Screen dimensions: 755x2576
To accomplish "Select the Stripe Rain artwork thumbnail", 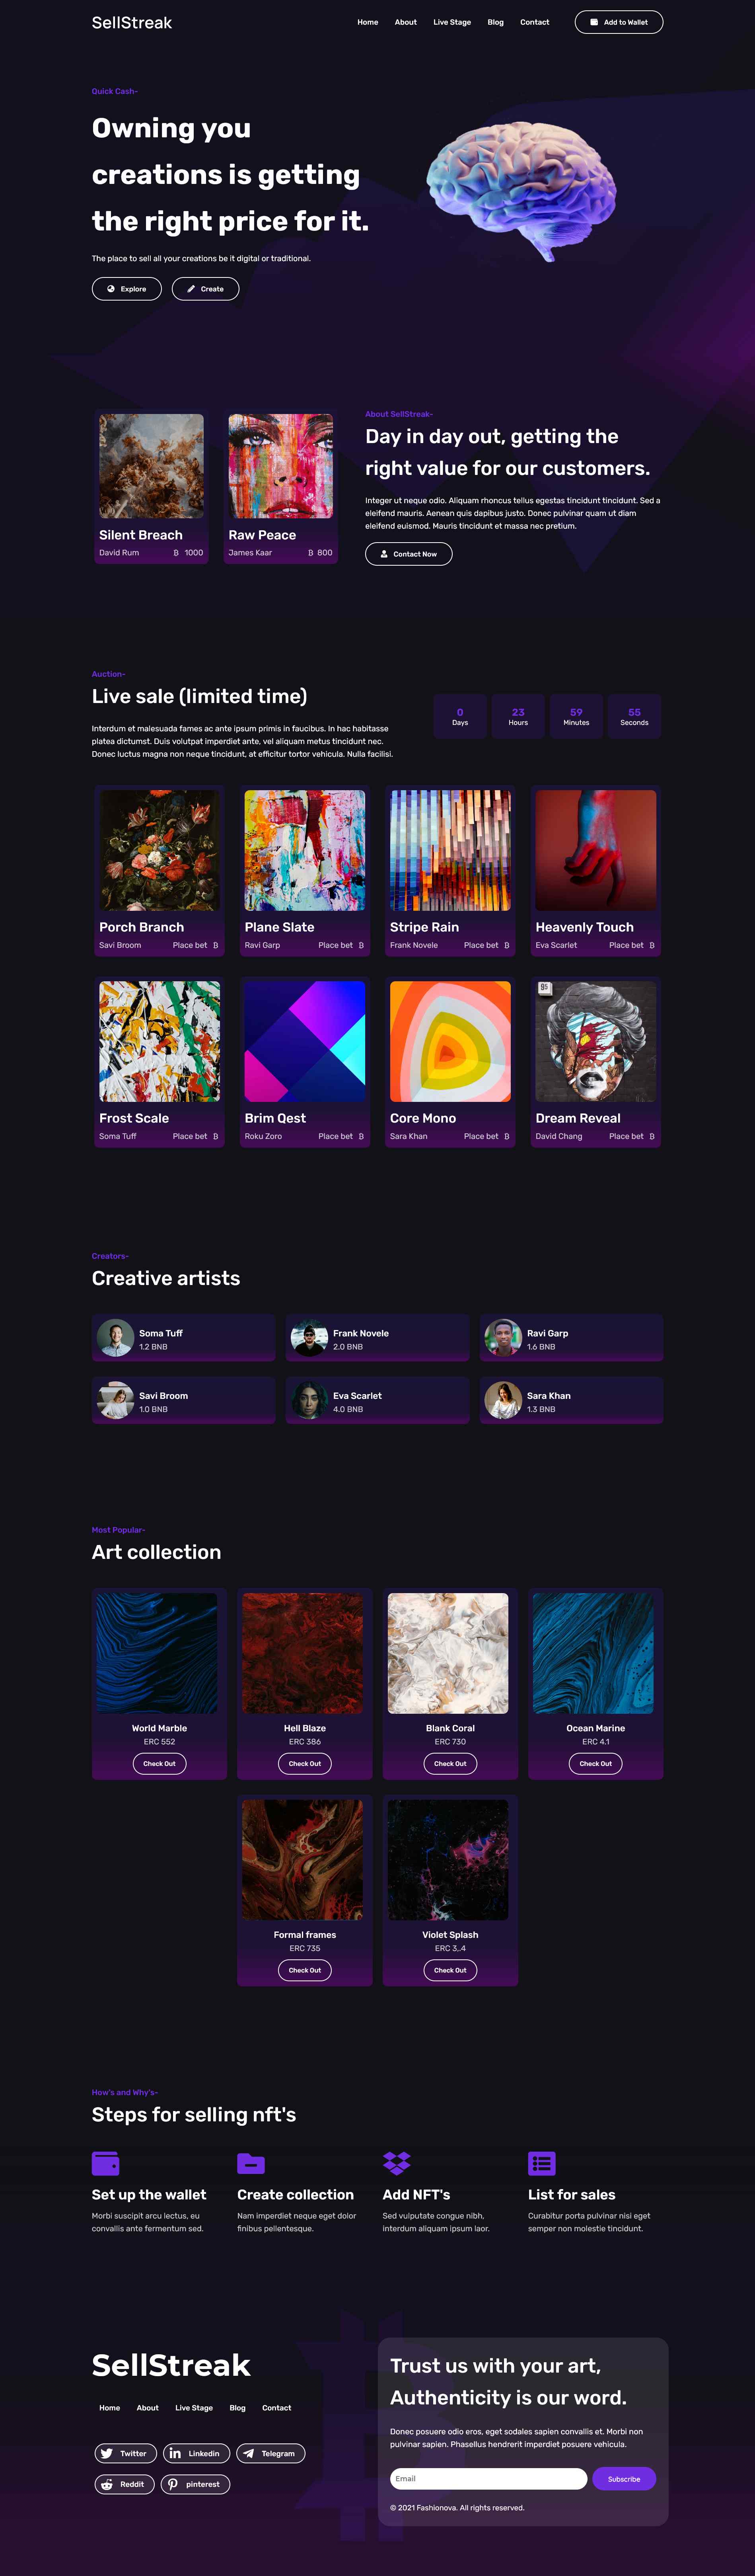I will coord(450,850).
